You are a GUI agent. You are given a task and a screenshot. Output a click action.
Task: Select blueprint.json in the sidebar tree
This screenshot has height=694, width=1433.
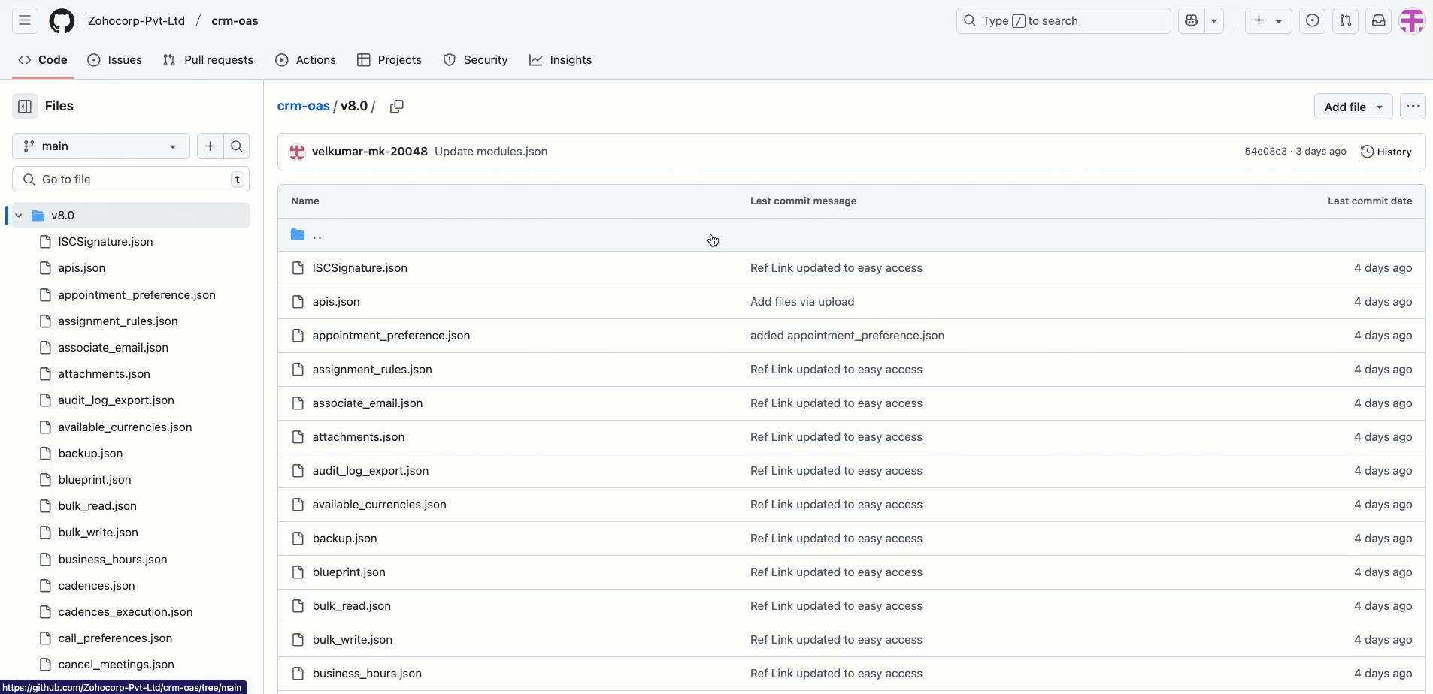[95, 480]
